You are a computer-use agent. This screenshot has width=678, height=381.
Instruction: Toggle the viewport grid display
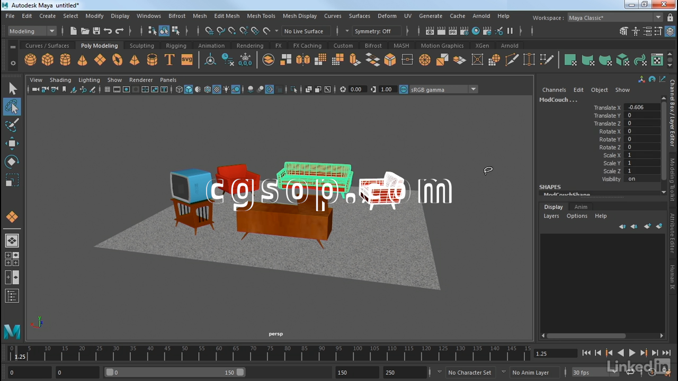click(x=107, y=89)
